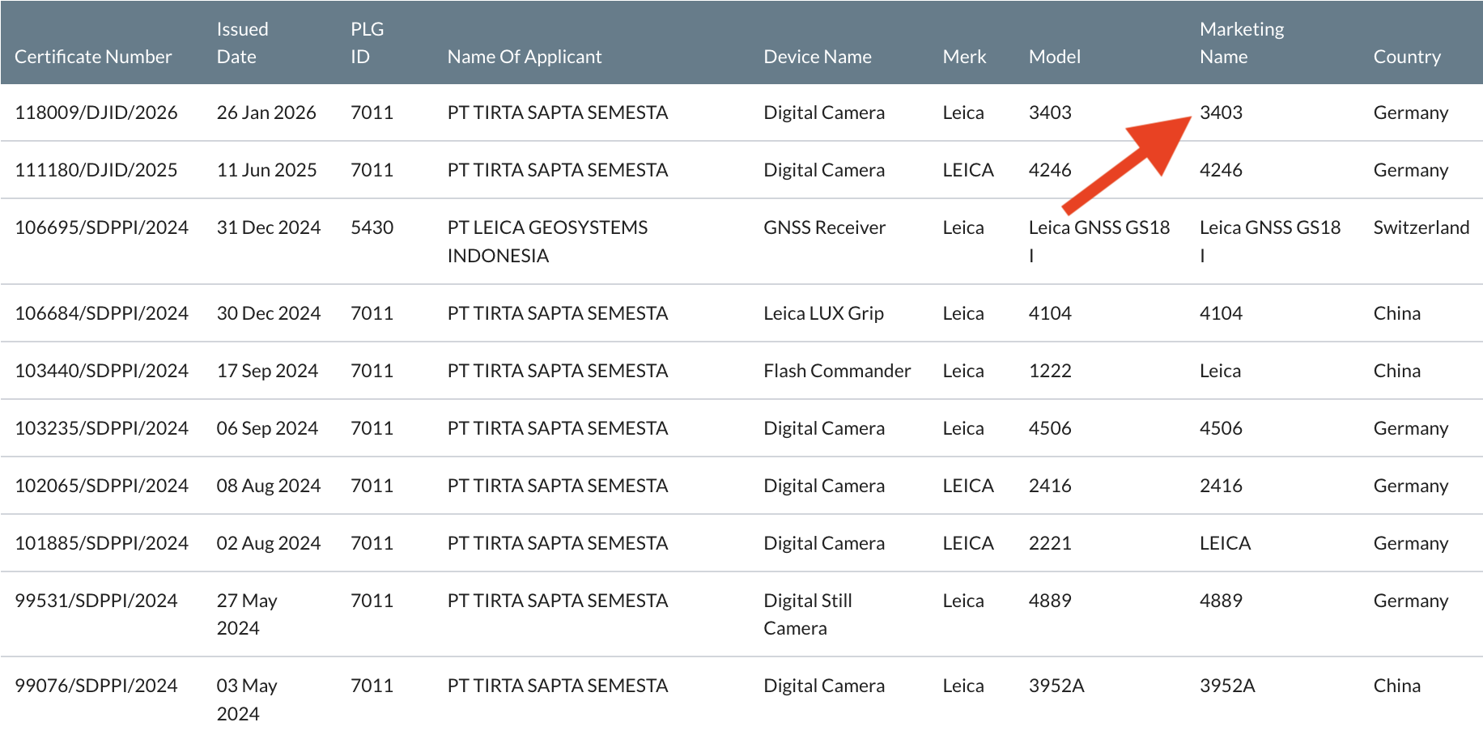This screenshot has width=1483, height=735.
Task: Select certificate 99076/SDPPI/2024
Action: pos(96,686)
